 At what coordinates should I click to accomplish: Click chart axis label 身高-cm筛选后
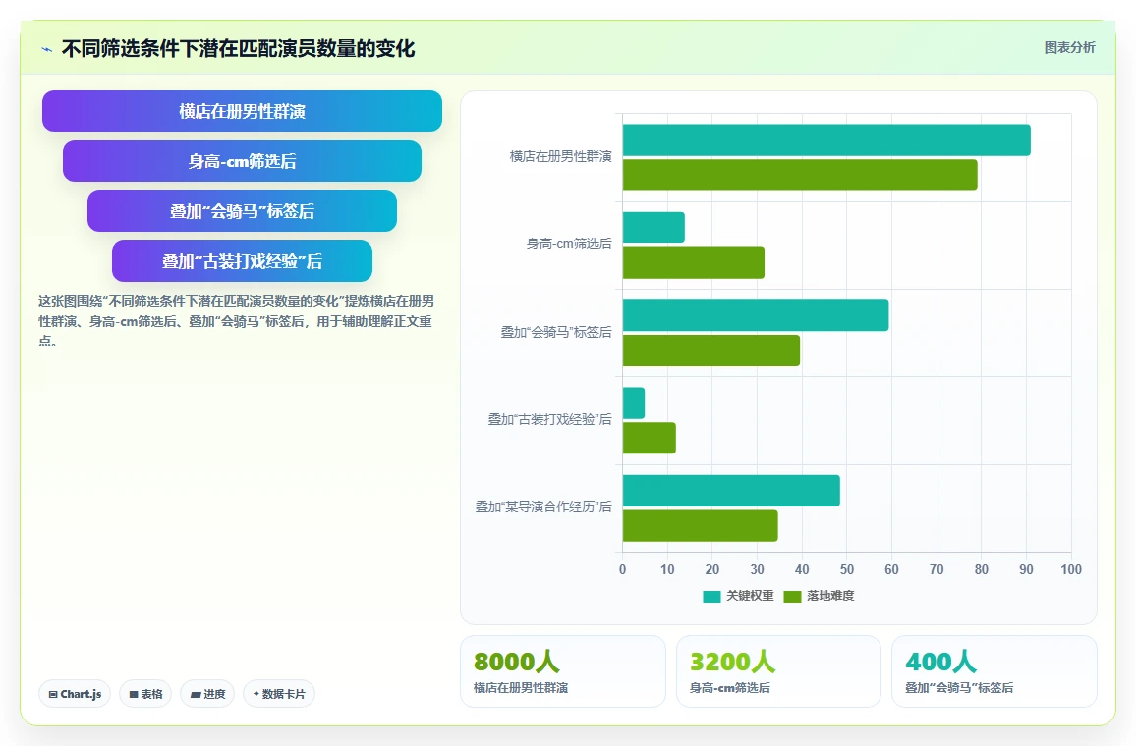click(569, 243)
